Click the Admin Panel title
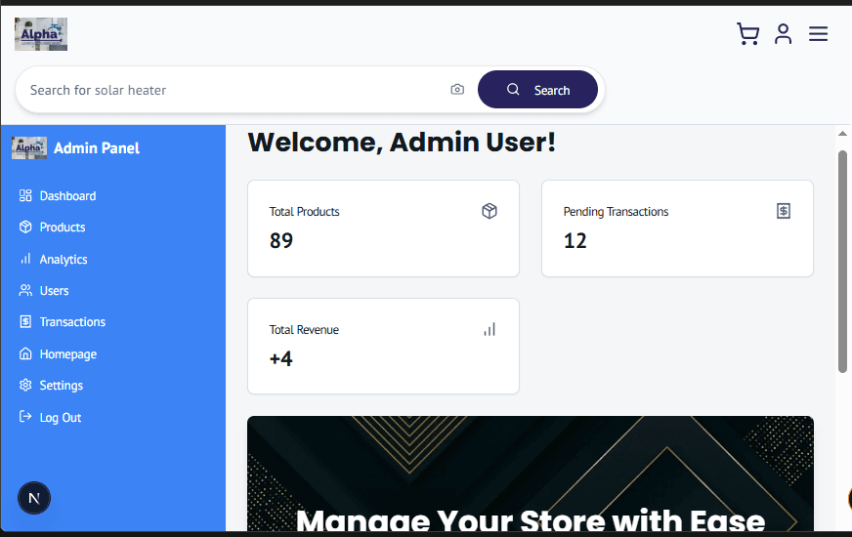This screenshot has height=537, width=852. (x=97, y=147)
